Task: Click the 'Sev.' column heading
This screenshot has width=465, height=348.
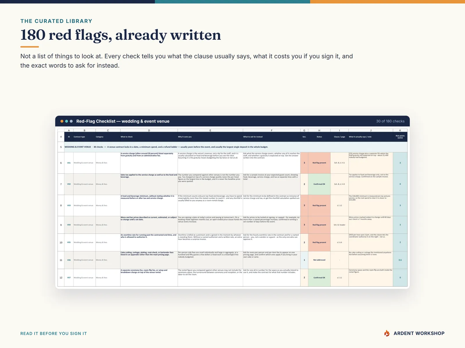Action: coord(304,137)
